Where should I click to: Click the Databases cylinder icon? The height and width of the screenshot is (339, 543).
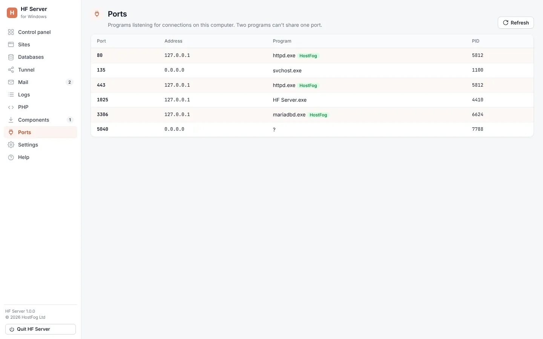coord(11,57)
